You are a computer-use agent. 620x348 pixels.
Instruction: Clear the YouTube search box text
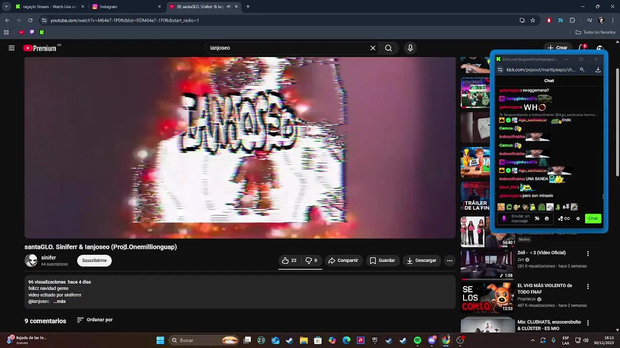(373, 48)
